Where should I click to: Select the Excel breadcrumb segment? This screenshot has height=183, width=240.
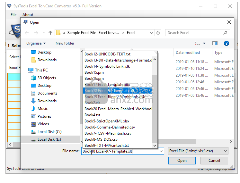click(131, 33)
